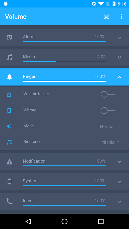Open the Mode dropdown showing Normal
The image size is (129, 229).
(x=110, y=126)
